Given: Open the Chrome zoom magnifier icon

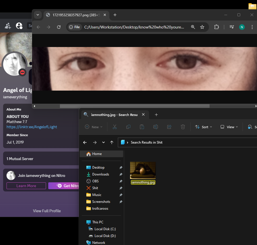Looking at the screenshot, I should click(x=193, y=27).
